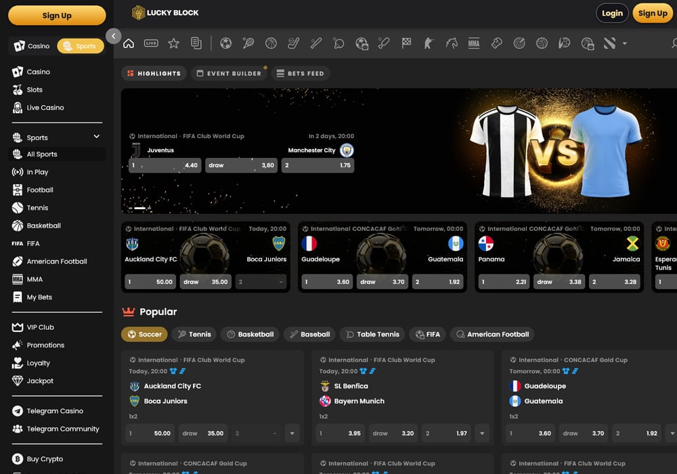Select the volleyball icon in sports bar

point(542,43)
